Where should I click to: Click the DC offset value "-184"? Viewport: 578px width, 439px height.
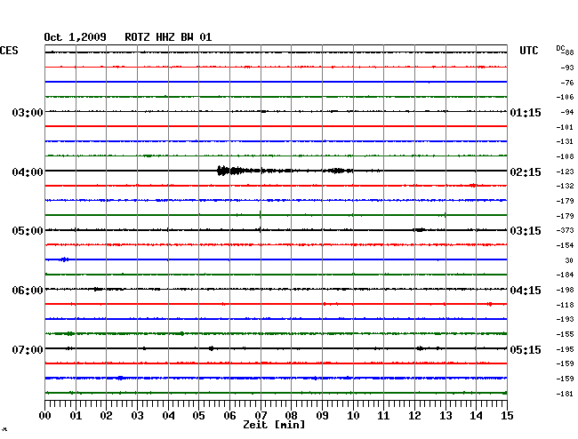(565, 275)
